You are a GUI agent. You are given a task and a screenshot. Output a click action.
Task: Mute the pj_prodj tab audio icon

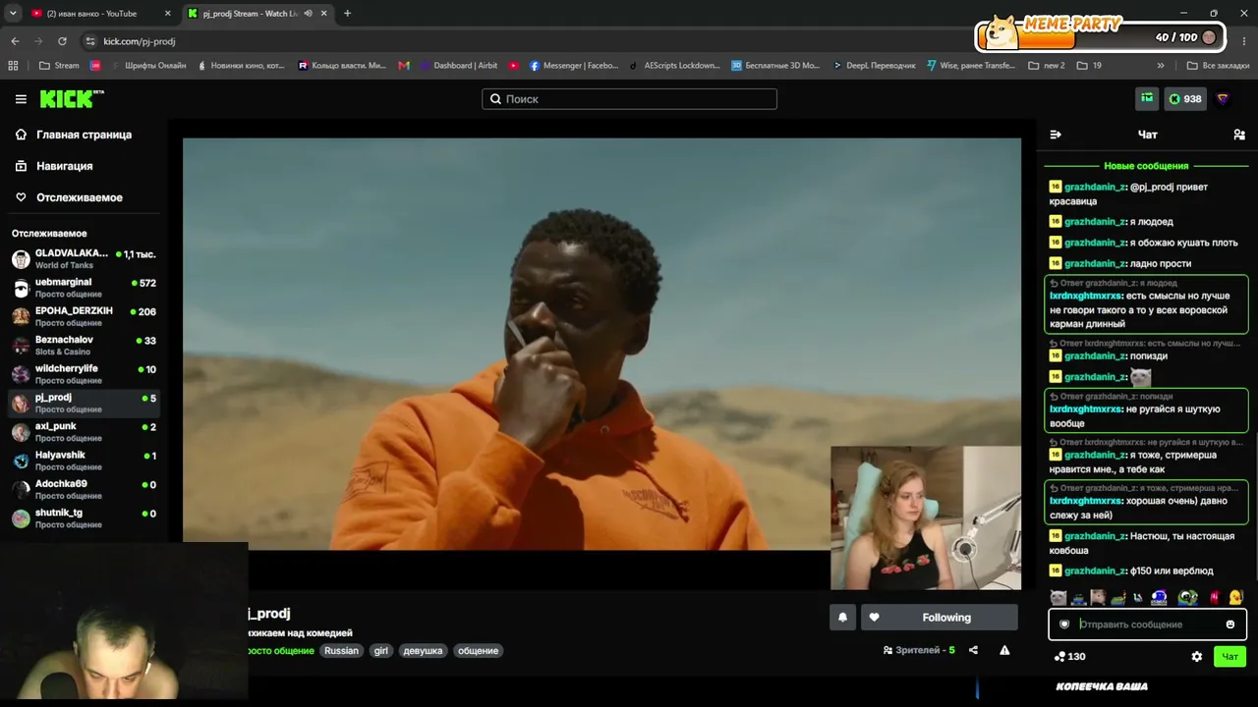308,14
